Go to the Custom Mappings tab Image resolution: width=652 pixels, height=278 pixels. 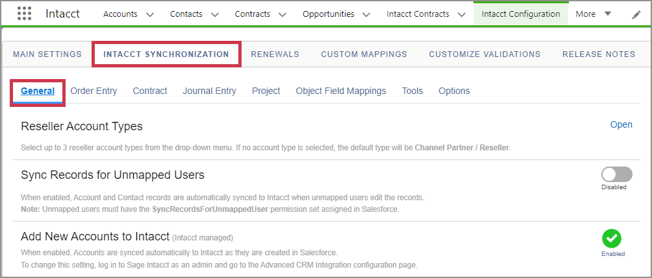pos(364,54)
